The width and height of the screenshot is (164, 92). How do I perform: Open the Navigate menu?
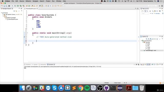click(35, 1)
